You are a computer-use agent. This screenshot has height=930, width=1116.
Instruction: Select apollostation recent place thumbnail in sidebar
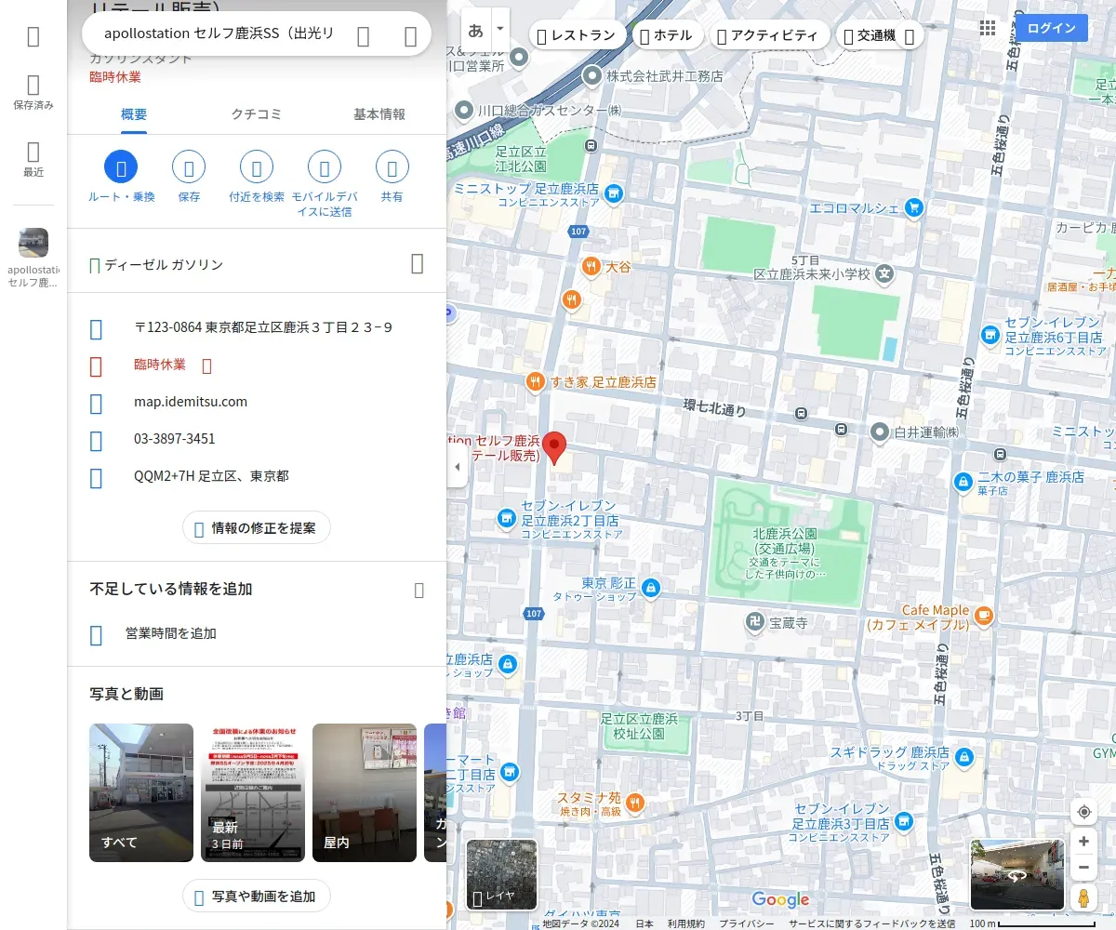33,243
